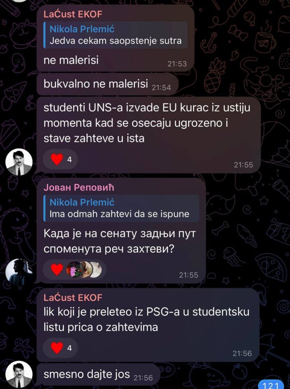Select the 'smesno dajte jos' message bubble
The height and width of the screenshot is (389, 290).
(x=98, y=375)
